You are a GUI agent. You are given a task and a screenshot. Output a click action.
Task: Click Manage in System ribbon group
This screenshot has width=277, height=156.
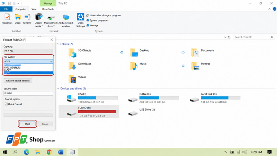(92, 25)
